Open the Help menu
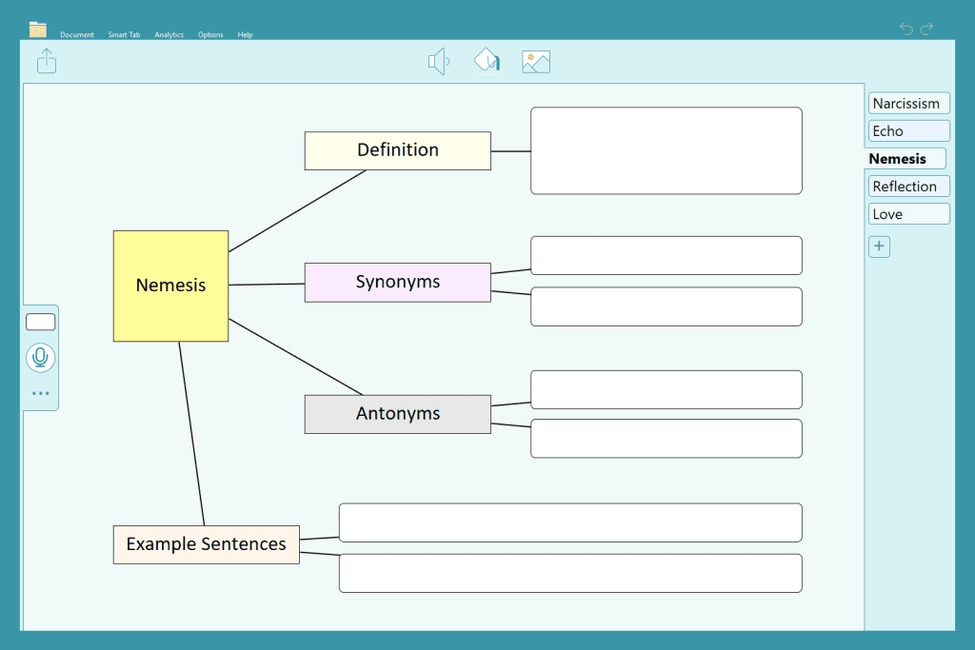This screenshot has height=650, width=975. tap(245, 35)
